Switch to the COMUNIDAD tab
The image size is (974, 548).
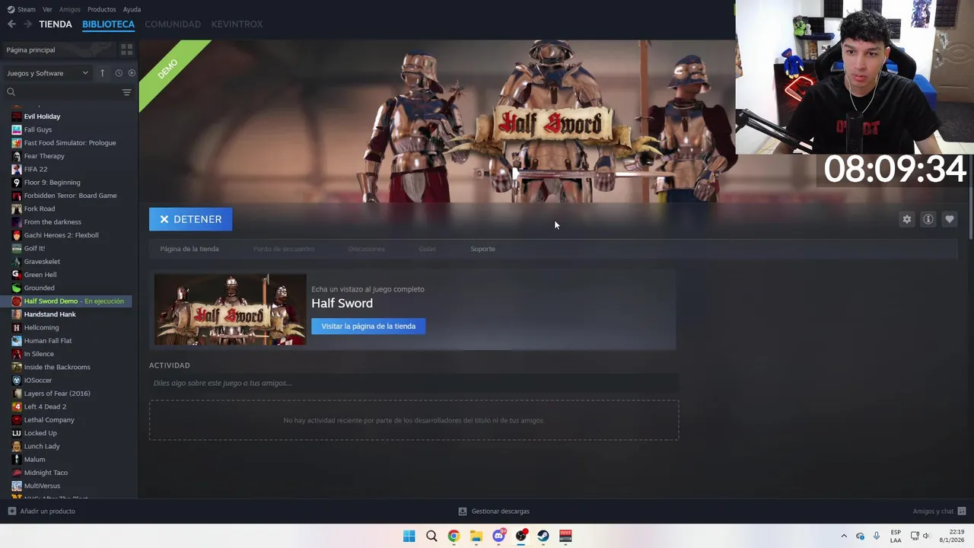(x=173, y=24)
